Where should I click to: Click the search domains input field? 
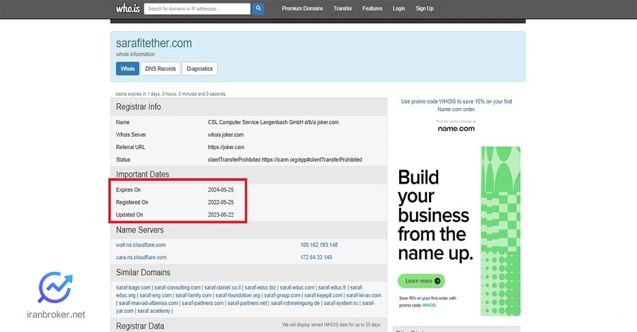(197, 9)
